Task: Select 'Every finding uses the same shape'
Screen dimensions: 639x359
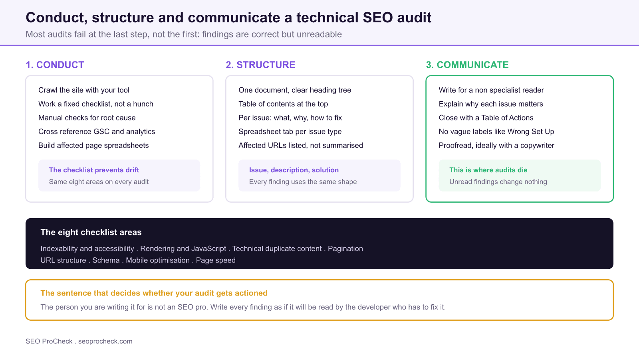Action: coord(303,182)
